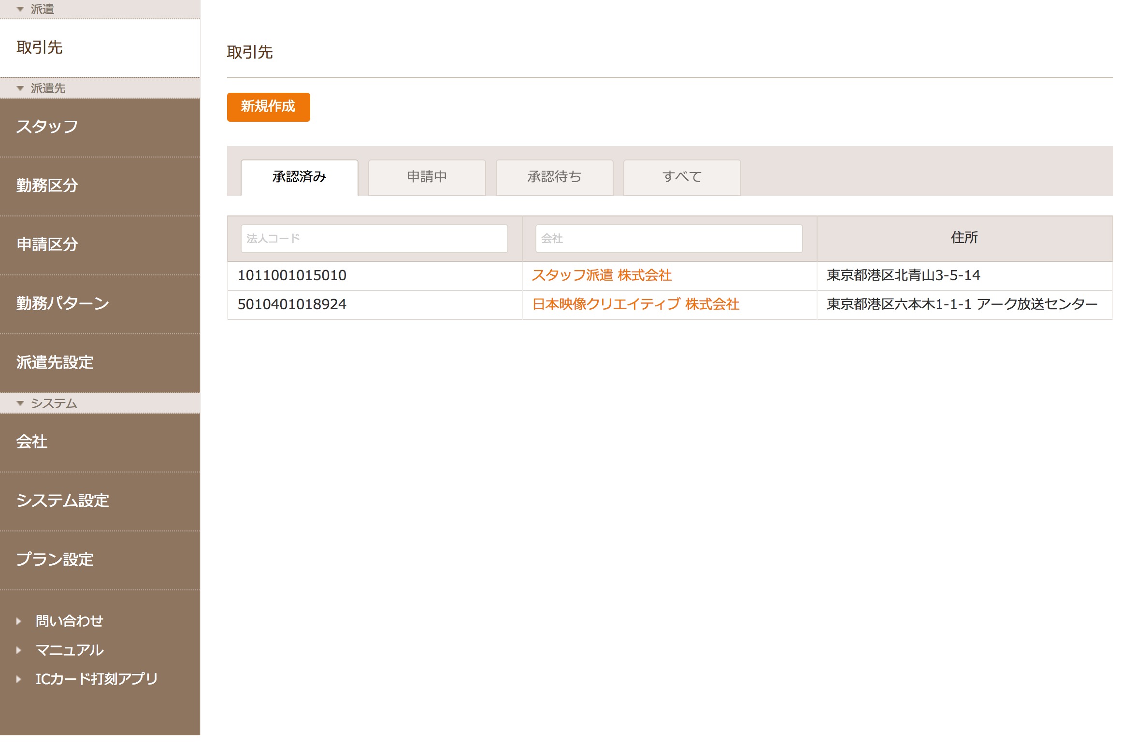The height and width of the screenshot is (744, 1121).
Task: Open 会社 under システム
Action: tap(100, 443)
